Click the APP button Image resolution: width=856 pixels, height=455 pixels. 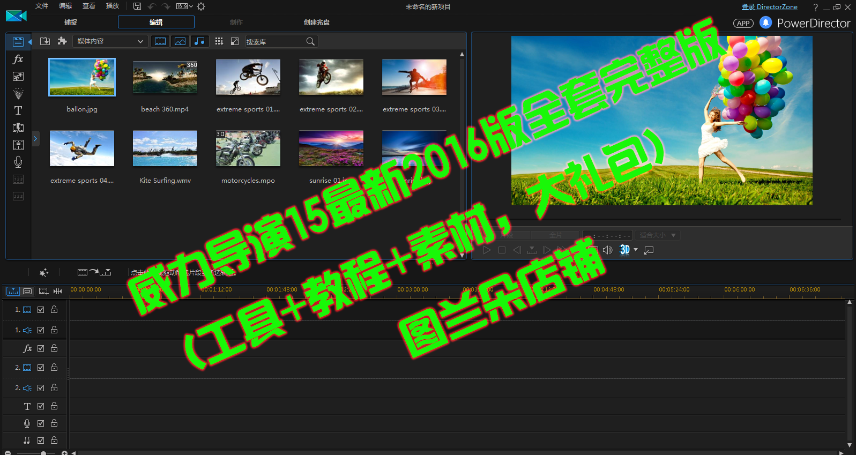click(743, 23)
